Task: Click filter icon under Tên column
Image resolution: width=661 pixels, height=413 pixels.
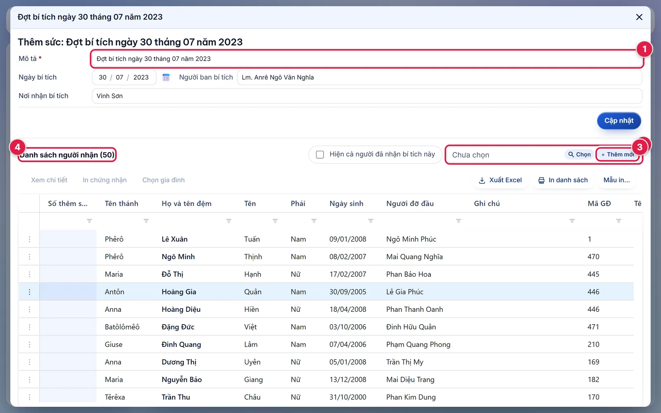Action: pos(275,221)
